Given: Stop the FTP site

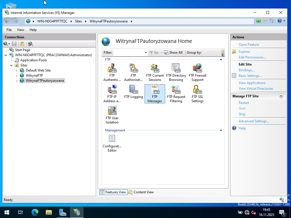Looking at the screenshot, I should [242, 114].
